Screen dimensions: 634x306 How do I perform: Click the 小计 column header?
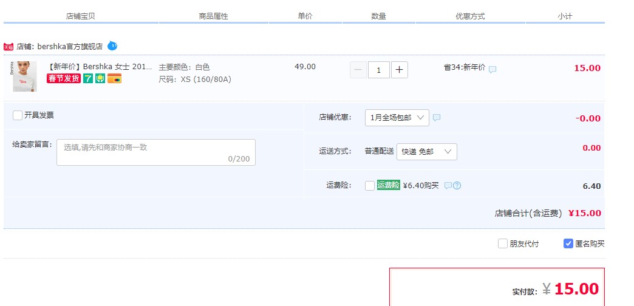click(565, 16)
